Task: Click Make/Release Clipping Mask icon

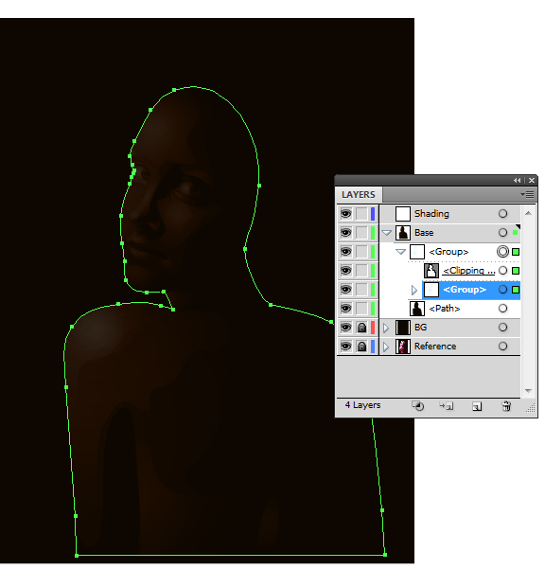Action: point(418,406)
